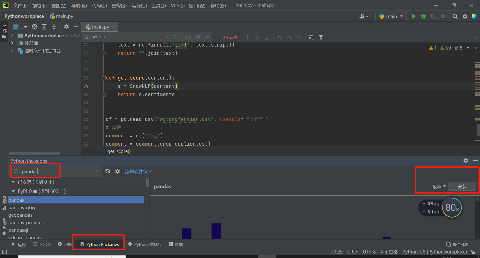Open Python Packages panel settings gear
Viewport: 480px width, 258px height.
pyautogui.click(x=465, y=161)
